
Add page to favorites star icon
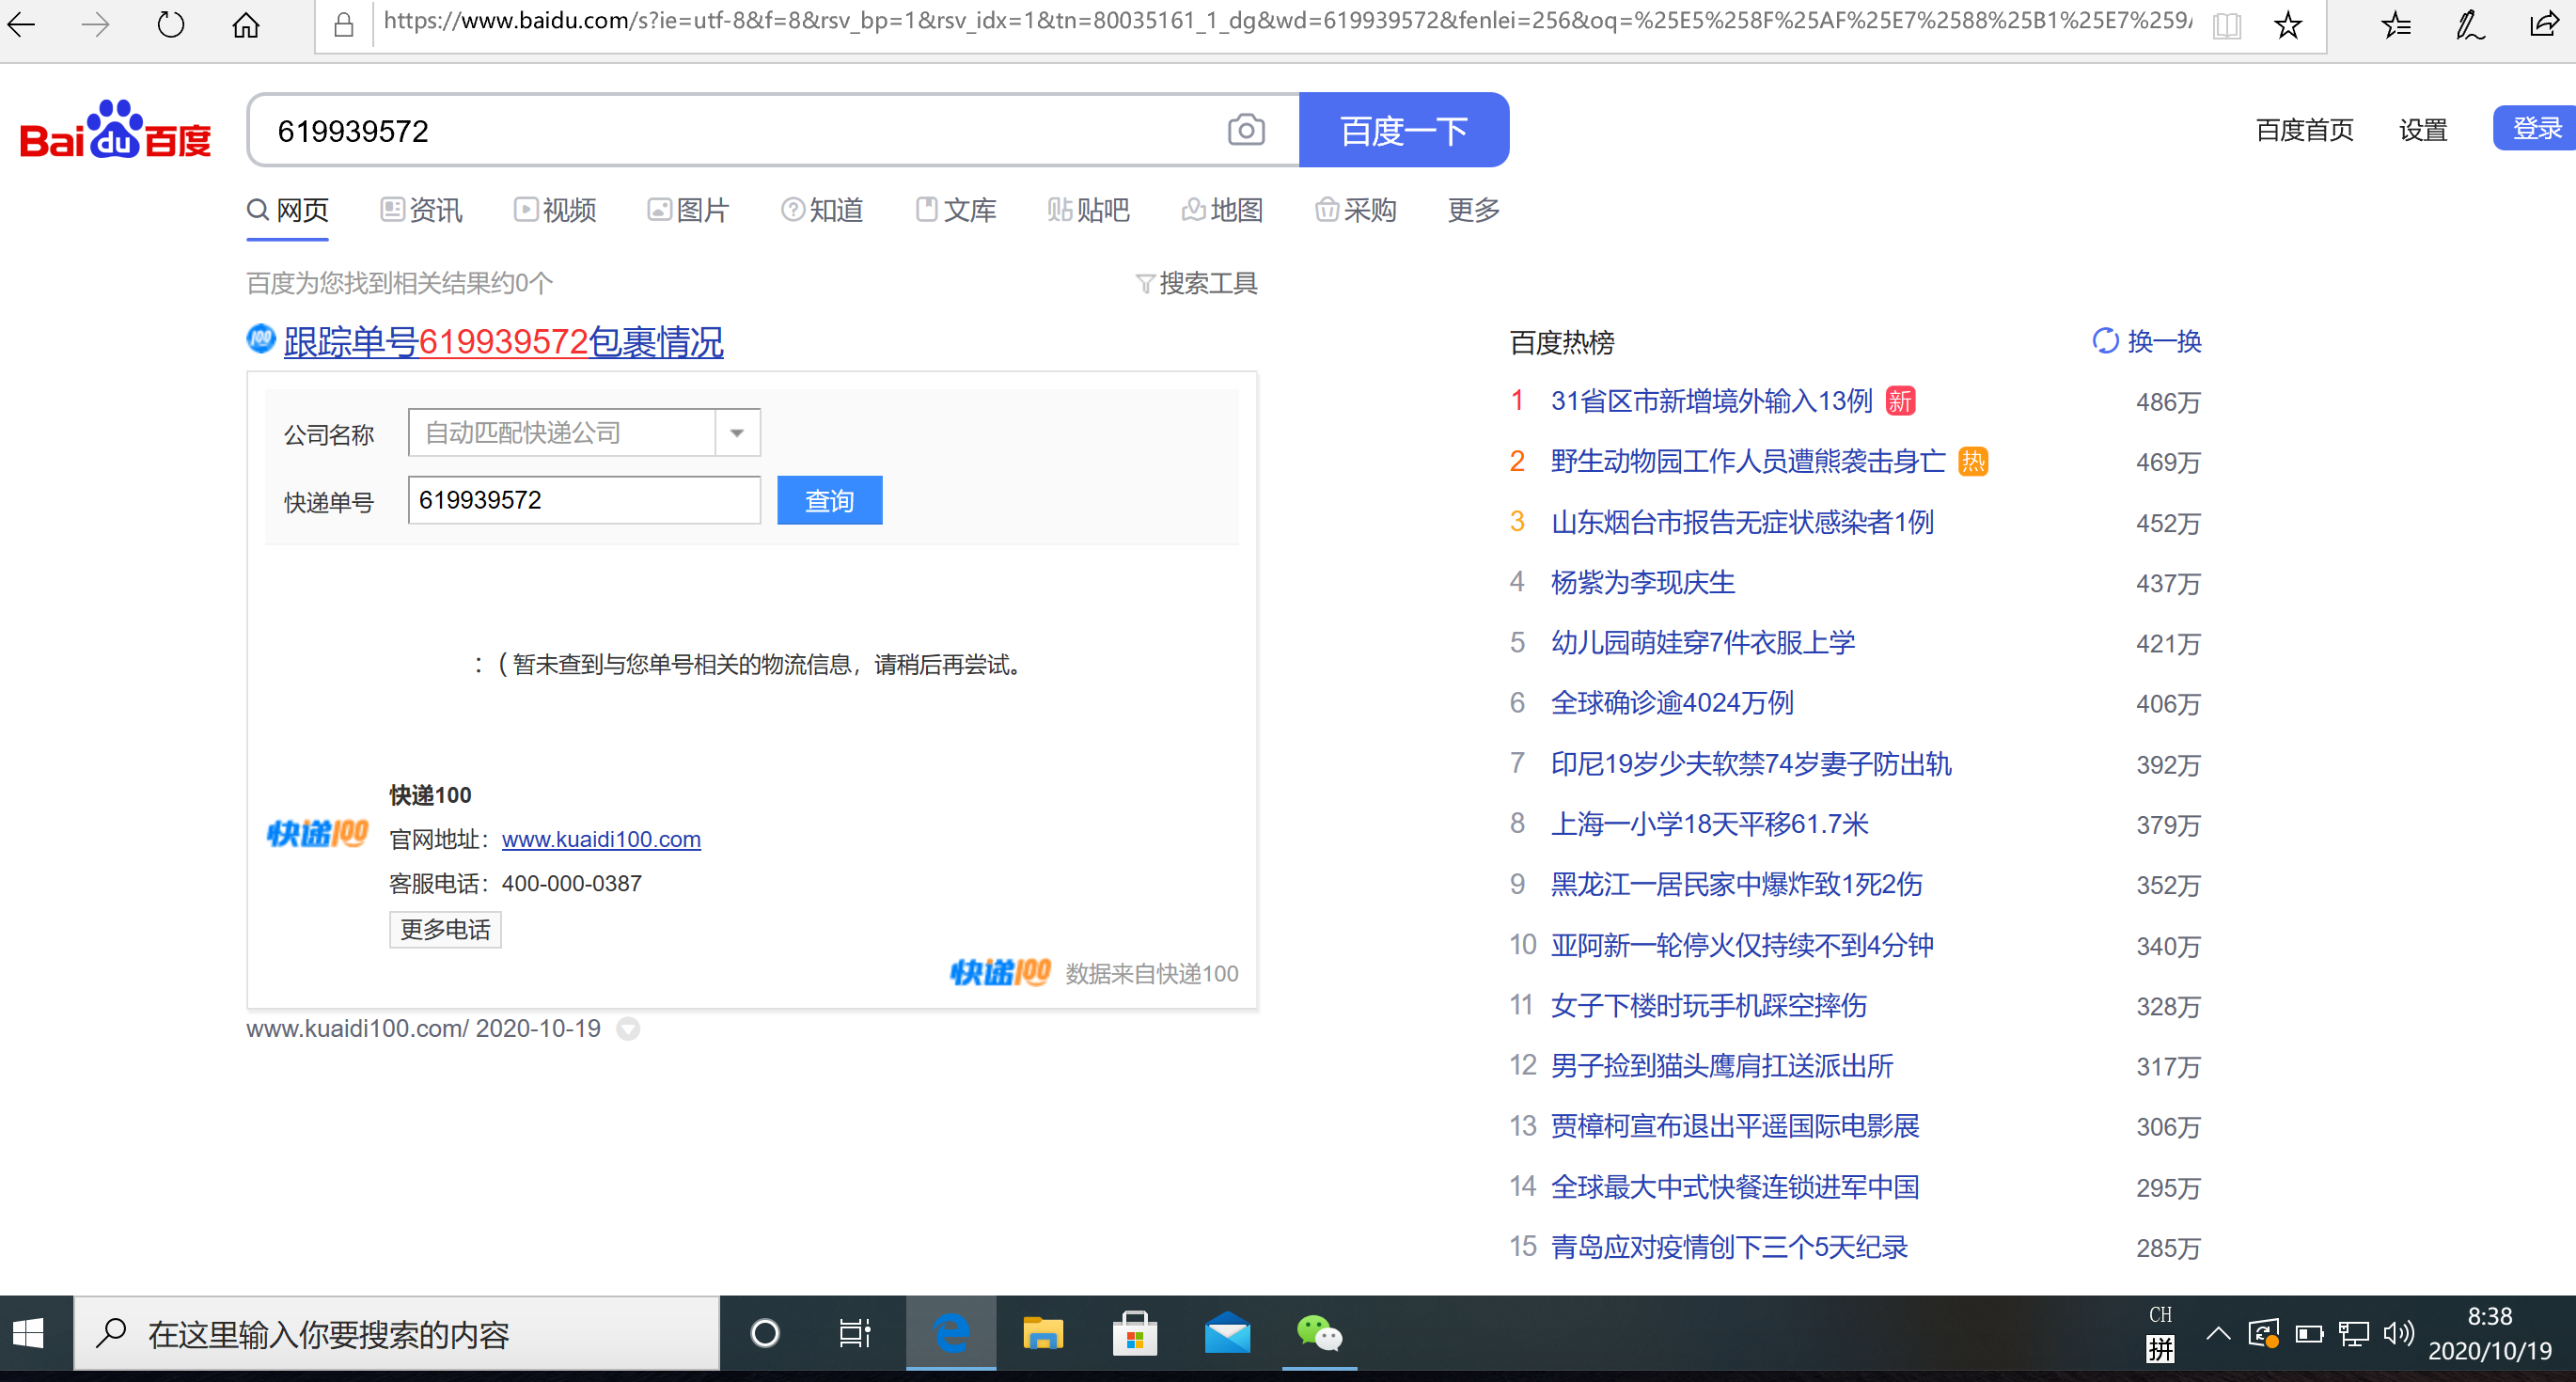2287,25
